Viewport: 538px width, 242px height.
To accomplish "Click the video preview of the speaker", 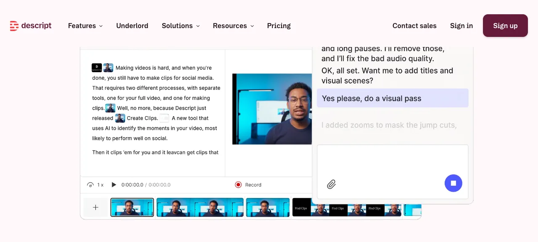I will pyautogui.click(x=272, y=109).
